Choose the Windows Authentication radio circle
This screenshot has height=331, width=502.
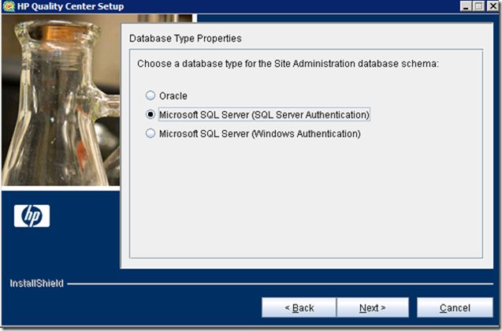coord(151,133)
